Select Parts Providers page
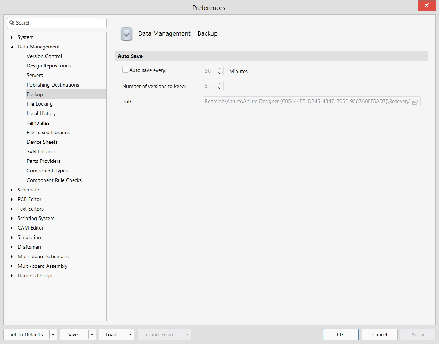 44,161
